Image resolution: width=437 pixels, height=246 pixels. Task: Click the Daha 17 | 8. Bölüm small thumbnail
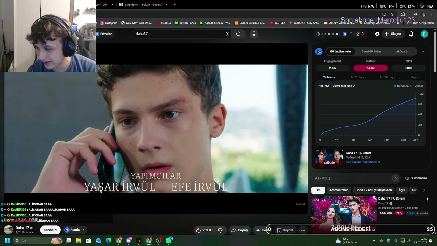pyautogui.click(x=329, y=157)
